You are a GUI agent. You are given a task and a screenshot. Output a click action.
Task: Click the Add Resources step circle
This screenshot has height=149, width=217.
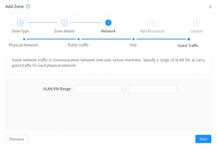(152, 23)
